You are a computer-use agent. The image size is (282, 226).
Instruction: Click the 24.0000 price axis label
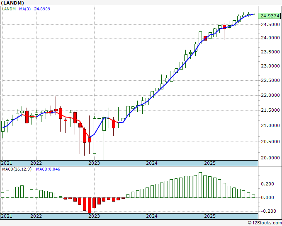coord(270,38)
